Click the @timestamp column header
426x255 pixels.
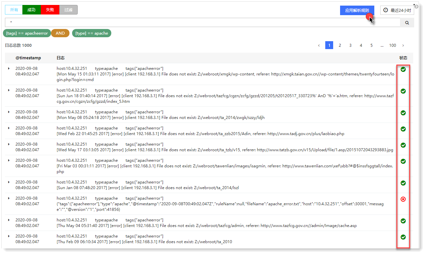[x=28, y=58]
